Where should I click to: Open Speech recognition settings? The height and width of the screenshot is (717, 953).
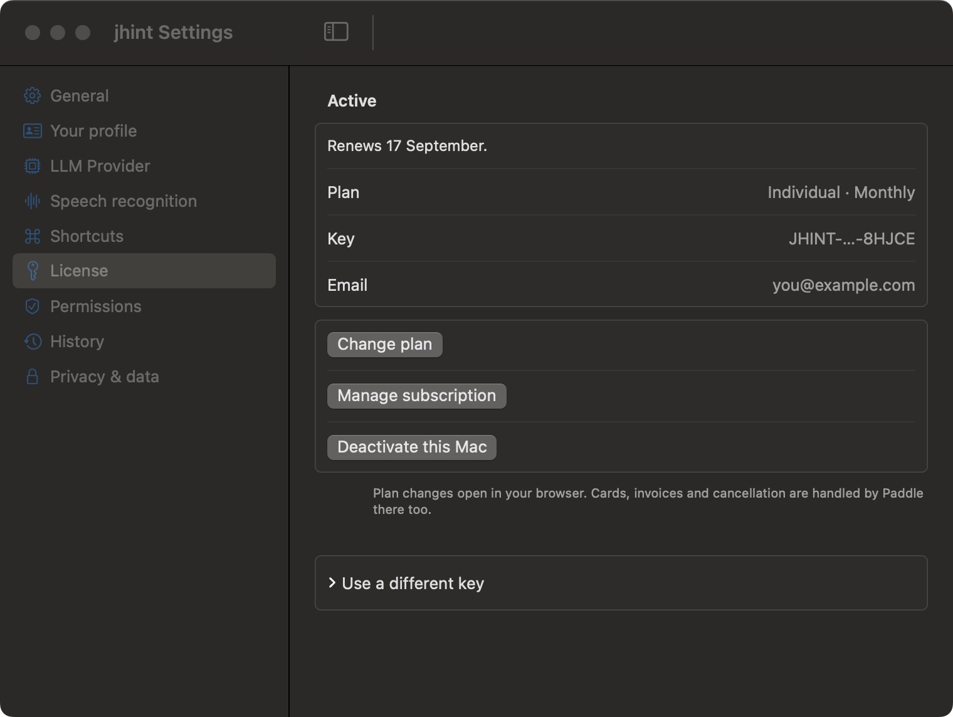point(144,201)
